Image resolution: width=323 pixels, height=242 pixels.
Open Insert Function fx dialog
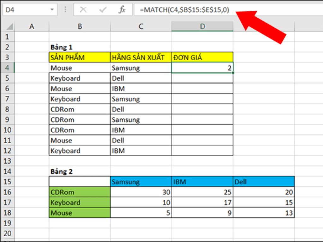pos(122,10)
